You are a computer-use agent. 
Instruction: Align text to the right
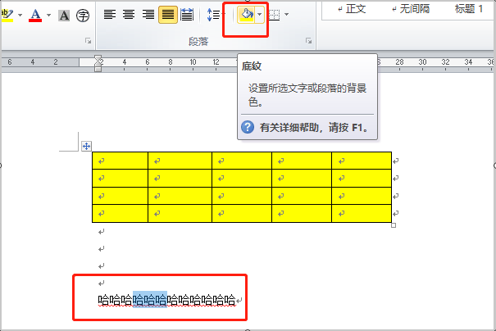148,15
